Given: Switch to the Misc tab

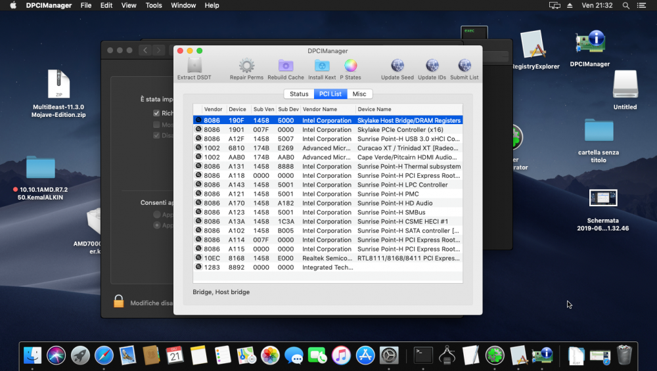Looking at the screenshot, I should [359, 94].
